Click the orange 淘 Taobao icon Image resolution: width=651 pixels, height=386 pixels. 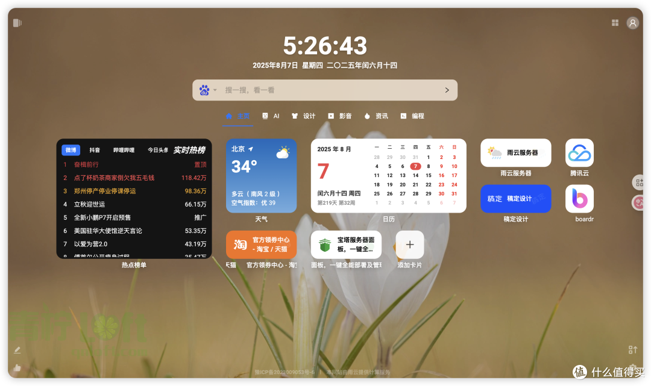coord(240,244)
